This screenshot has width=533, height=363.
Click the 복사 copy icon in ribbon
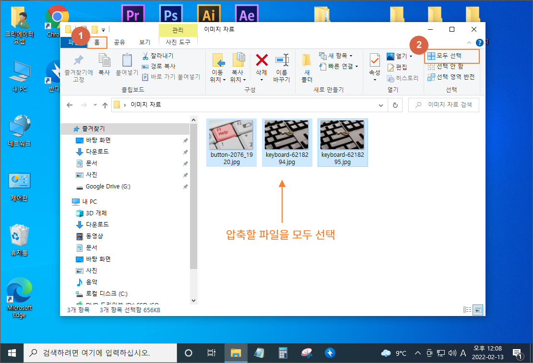(104, 60)
